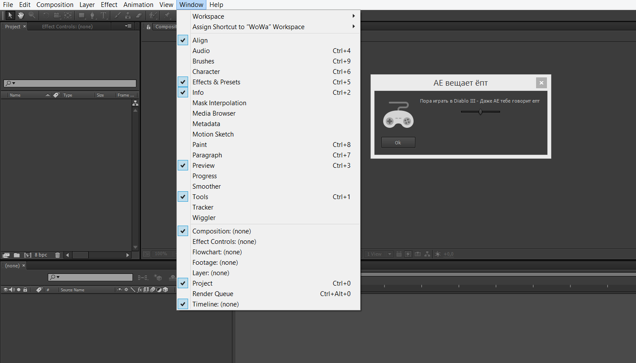Select the Rectangle shape tool

click(x=82, y=15)
